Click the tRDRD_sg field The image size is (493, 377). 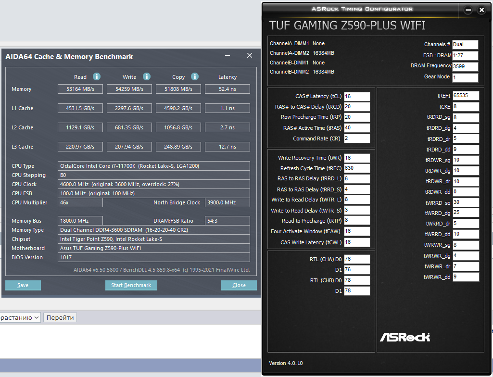[x=466, y=117]
